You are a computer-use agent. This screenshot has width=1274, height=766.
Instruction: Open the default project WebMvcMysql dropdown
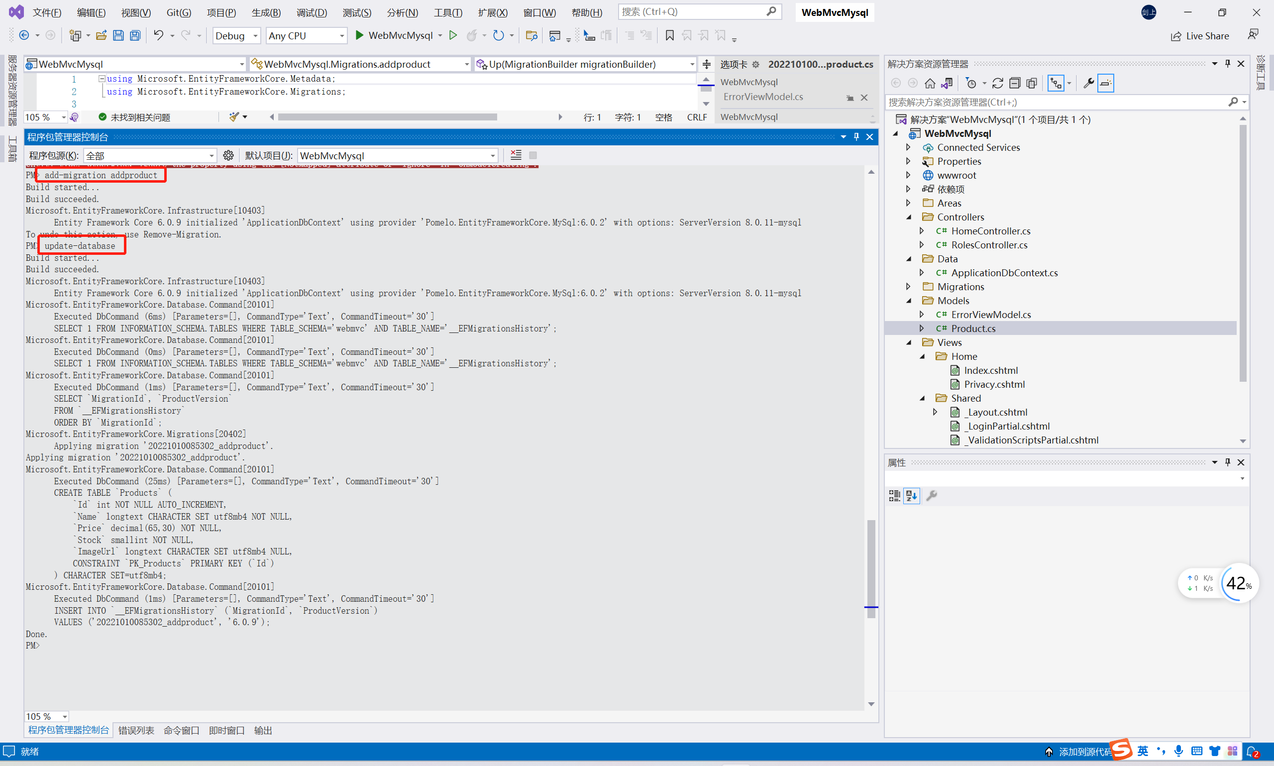click(x=397, y=155)
